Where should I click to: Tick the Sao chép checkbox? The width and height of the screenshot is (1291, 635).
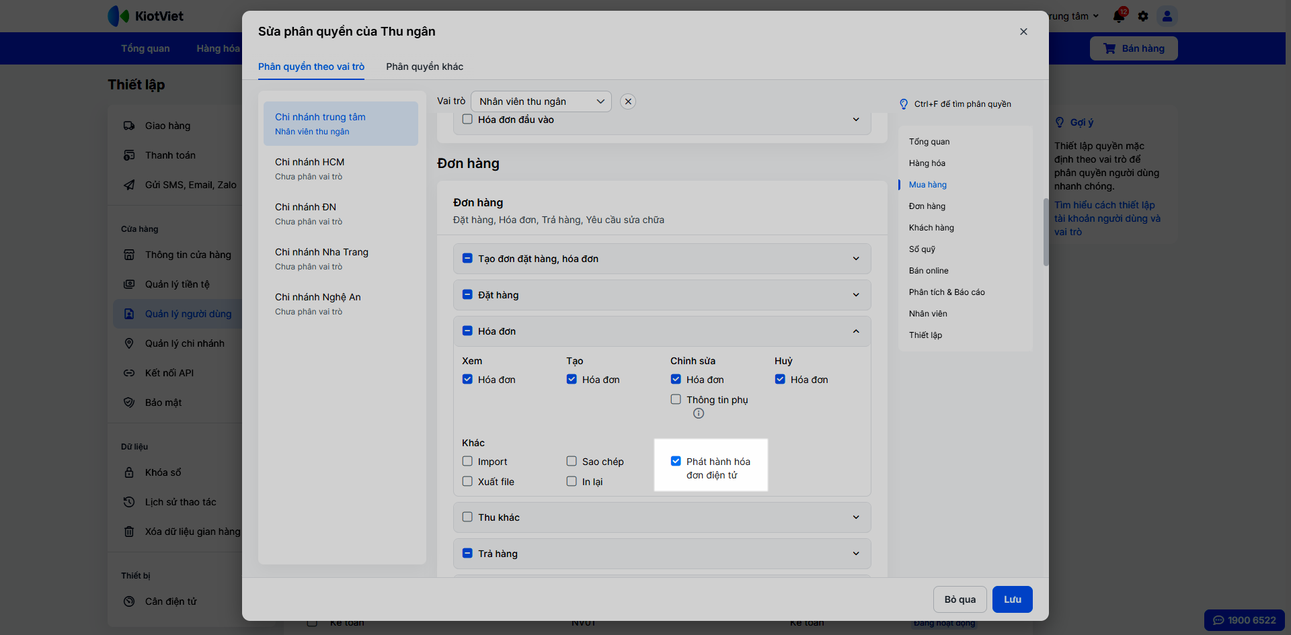tap(572, 461)
